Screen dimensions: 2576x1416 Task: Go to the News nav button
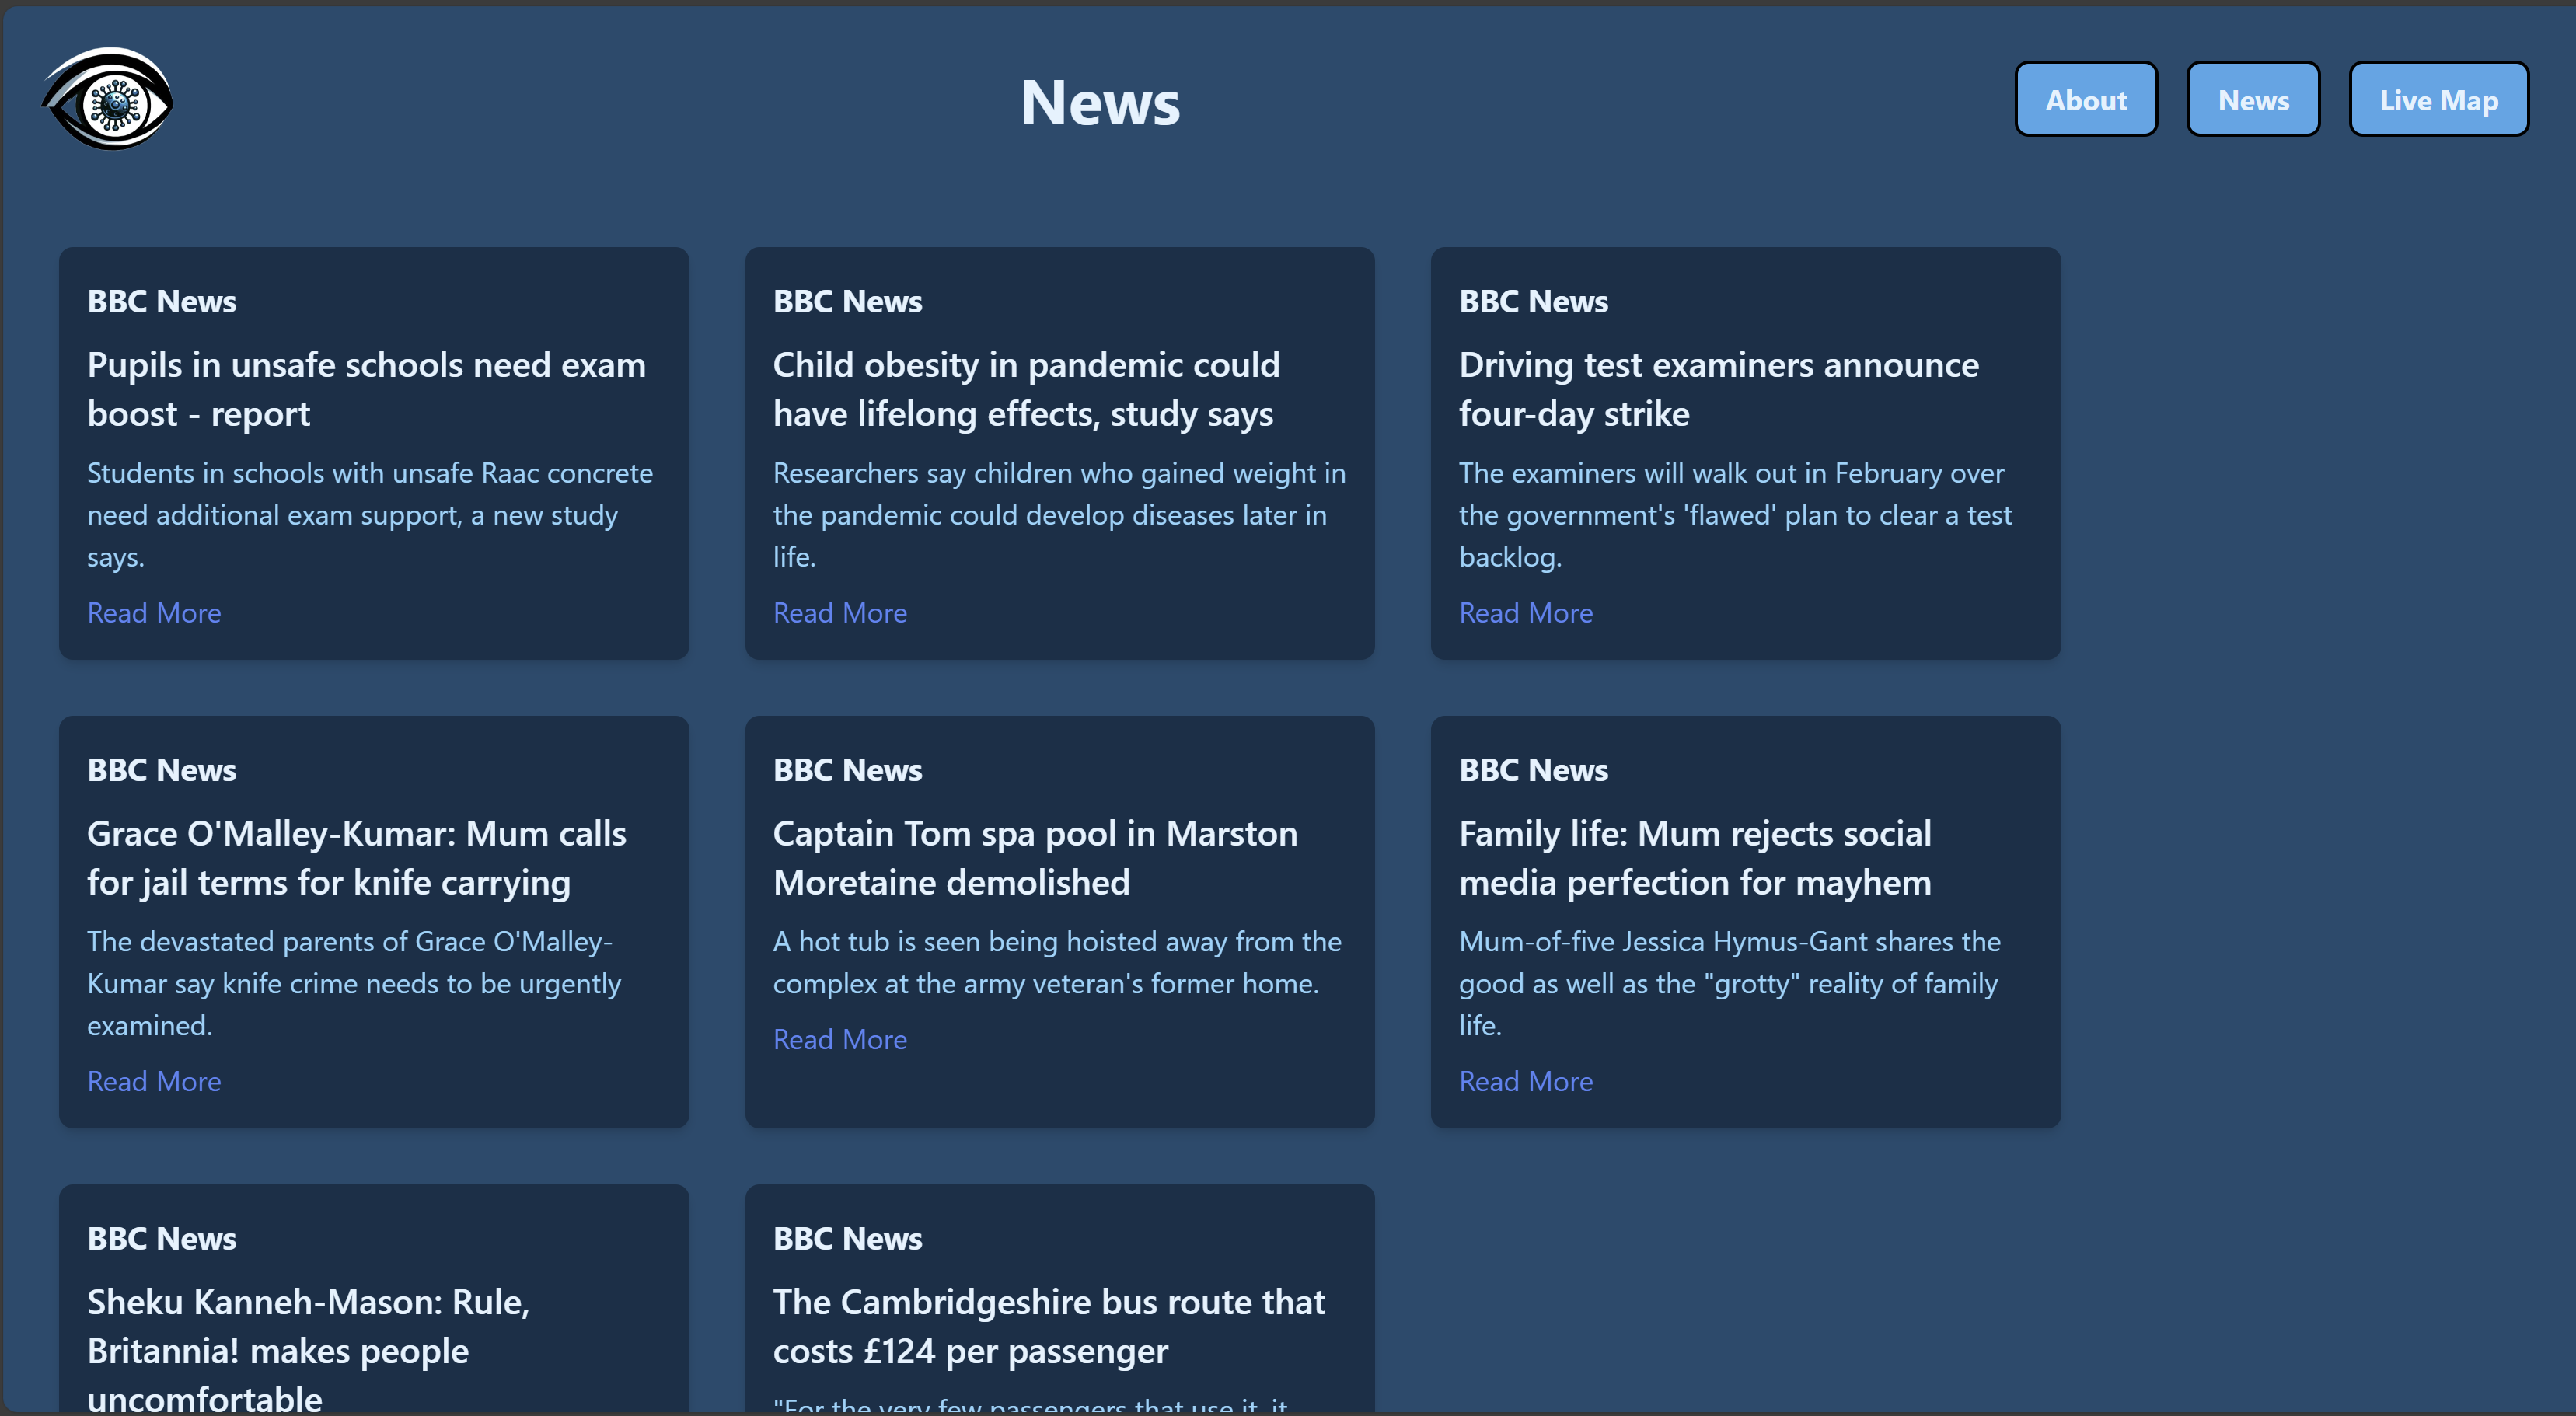pos(2252,100)
